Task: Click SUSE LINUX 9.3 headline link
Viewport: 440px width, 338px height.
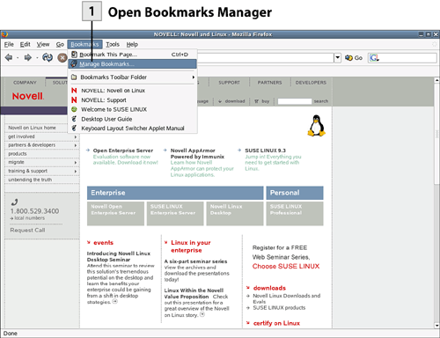Action: point(265,151)
